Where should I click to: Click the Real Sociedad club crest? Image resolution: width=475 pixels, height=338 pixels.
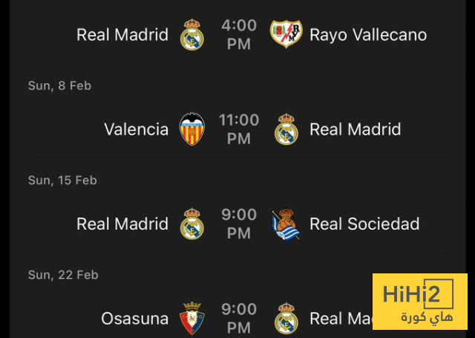286,224
